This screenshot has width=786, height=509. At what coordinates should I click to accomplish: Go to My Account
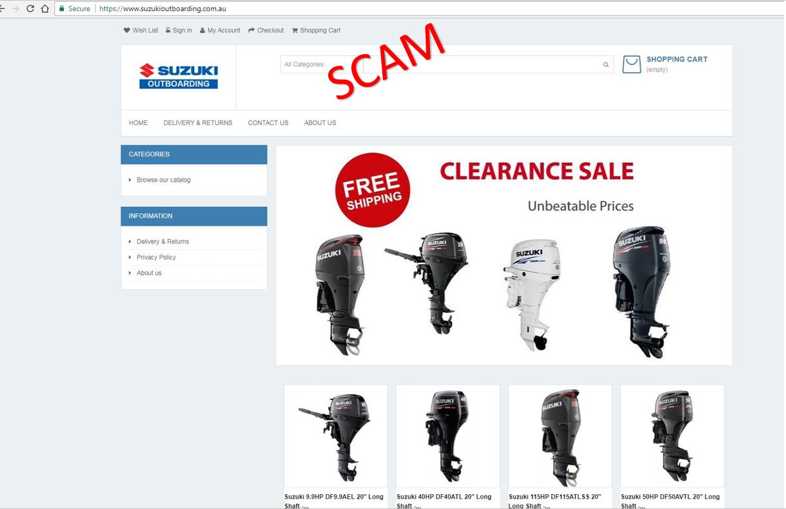(220, 30)
